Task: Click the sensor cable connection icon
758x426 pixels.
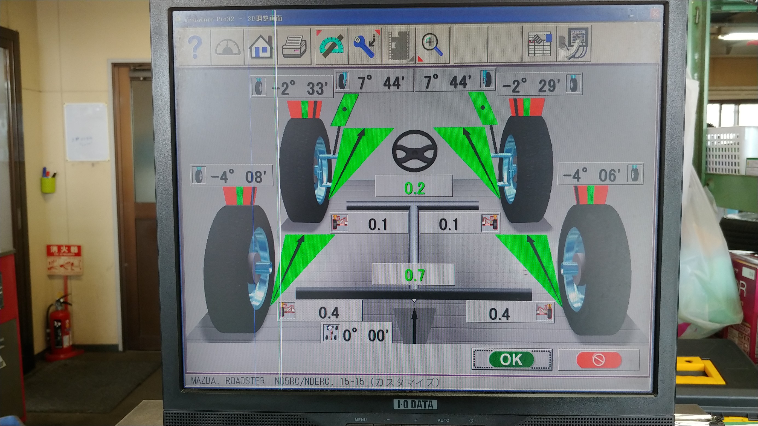Action: (574, 44)
